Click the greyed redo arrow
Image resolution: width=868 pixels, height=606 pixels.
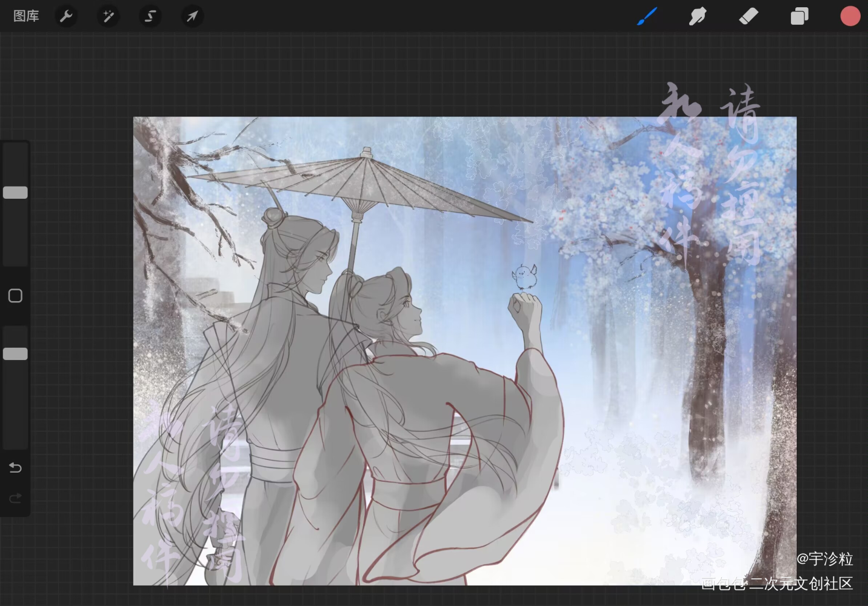16,498
